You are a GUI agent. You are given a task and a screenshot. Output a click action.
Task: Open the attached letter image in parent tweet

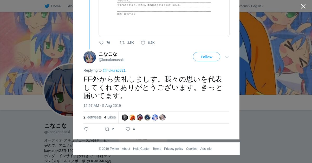[164, 18]
